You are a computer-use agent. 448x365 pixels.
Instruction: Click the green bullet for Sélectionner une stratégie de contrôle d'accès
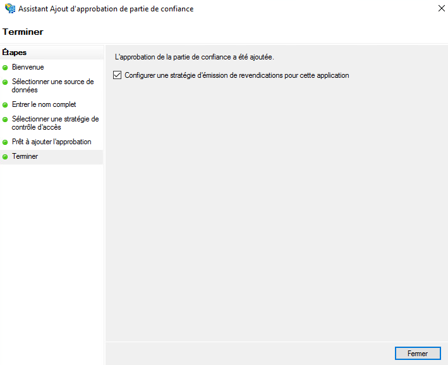pyautogui.click(x=5, y=119)
